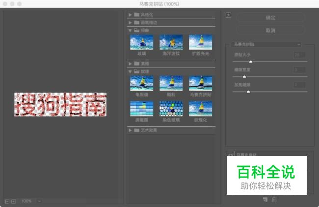Expand the 素描 filter folder
The image size is (319, 207).
click(x=130, y=64)
